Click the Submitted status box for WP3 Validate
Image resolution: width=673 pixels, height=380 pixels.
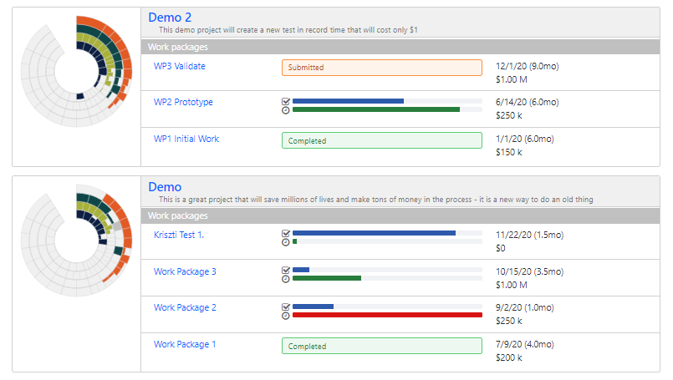pos(382,68)
